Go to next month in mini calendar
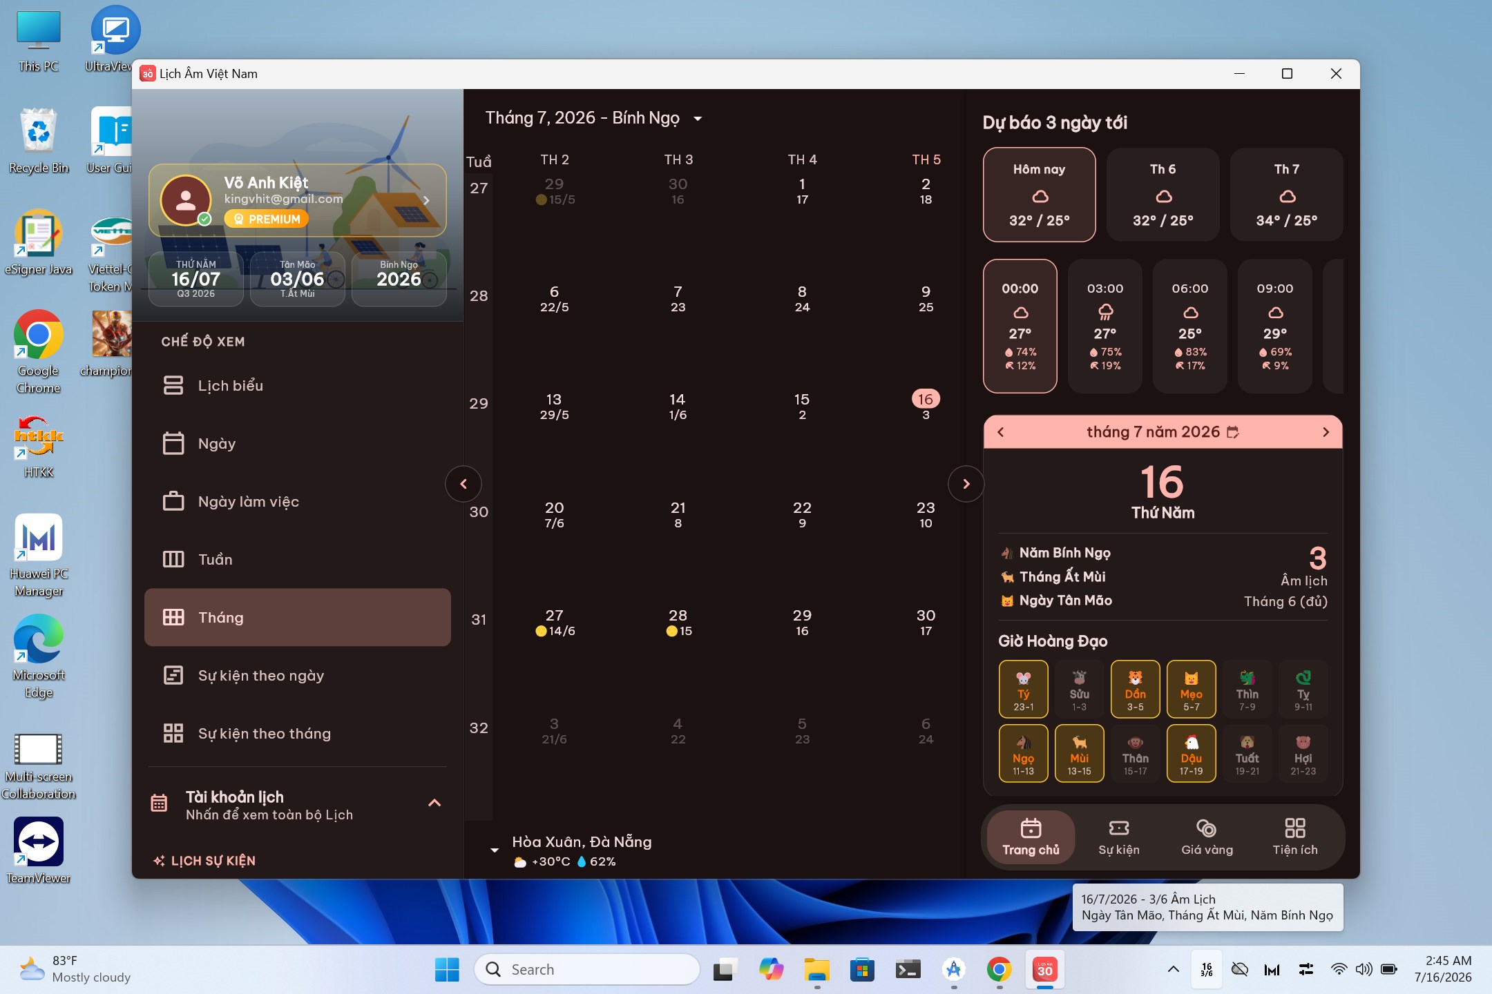Image resolution: width=1492 pixels, height=994 pixels. [x=1326, y=432]
